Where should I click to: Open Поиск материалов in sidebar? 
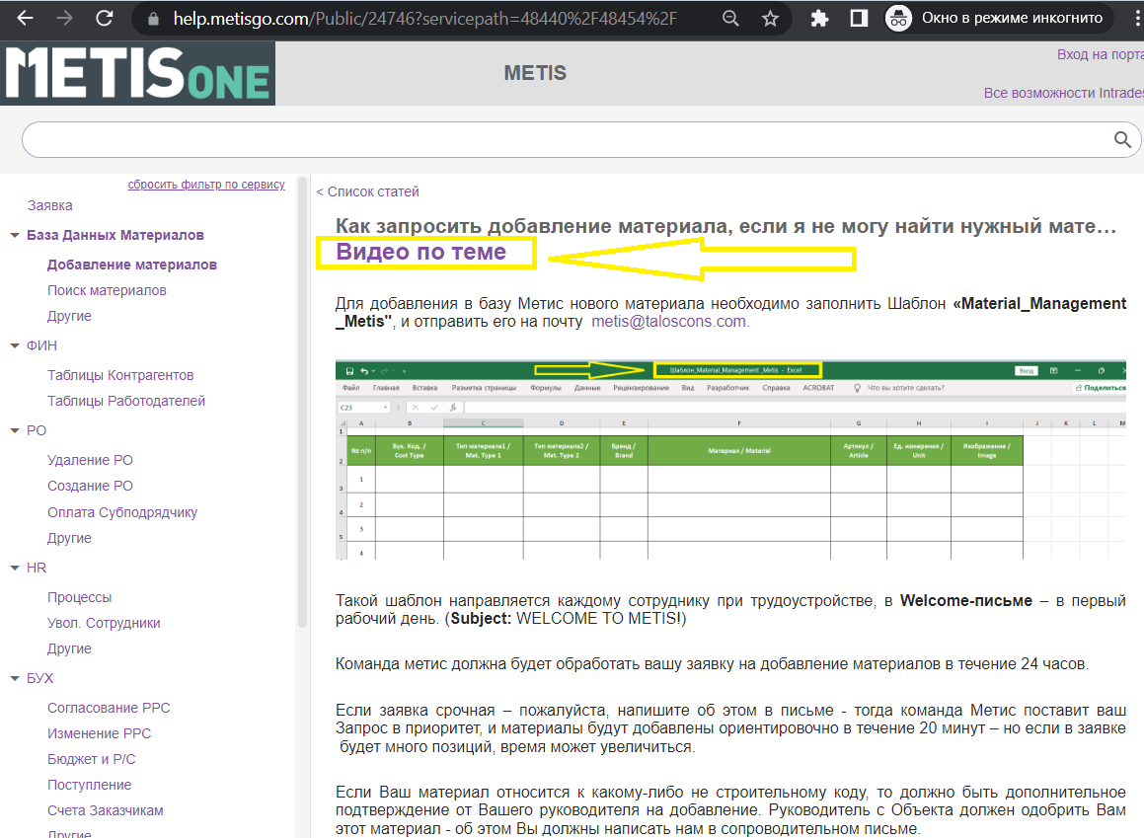(108, 290)
